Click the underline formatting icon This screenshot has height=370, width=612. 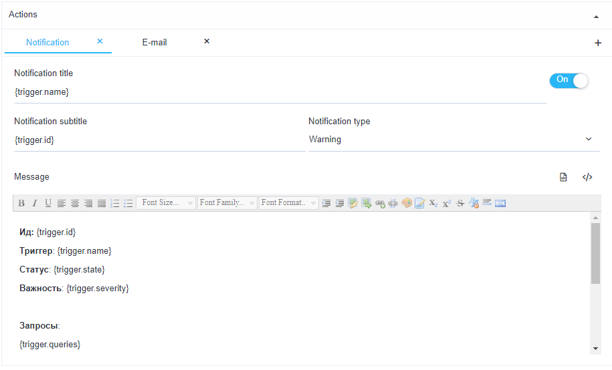pos(48,203)
